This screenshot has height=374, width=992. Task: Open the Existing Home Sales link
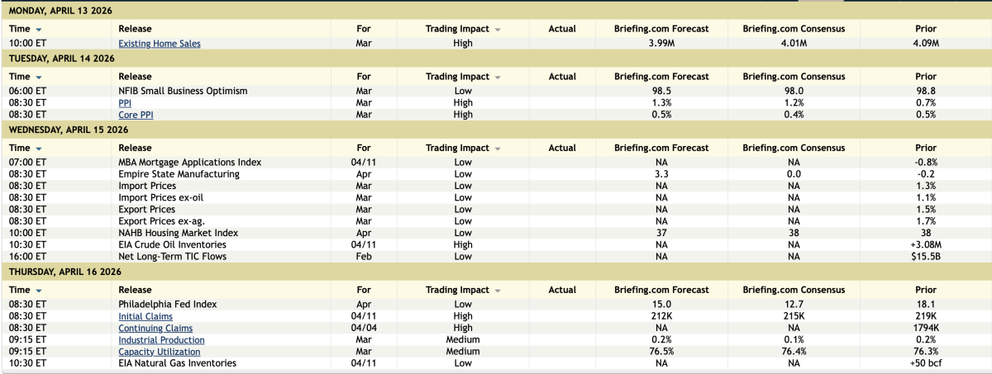click(160, 44)
